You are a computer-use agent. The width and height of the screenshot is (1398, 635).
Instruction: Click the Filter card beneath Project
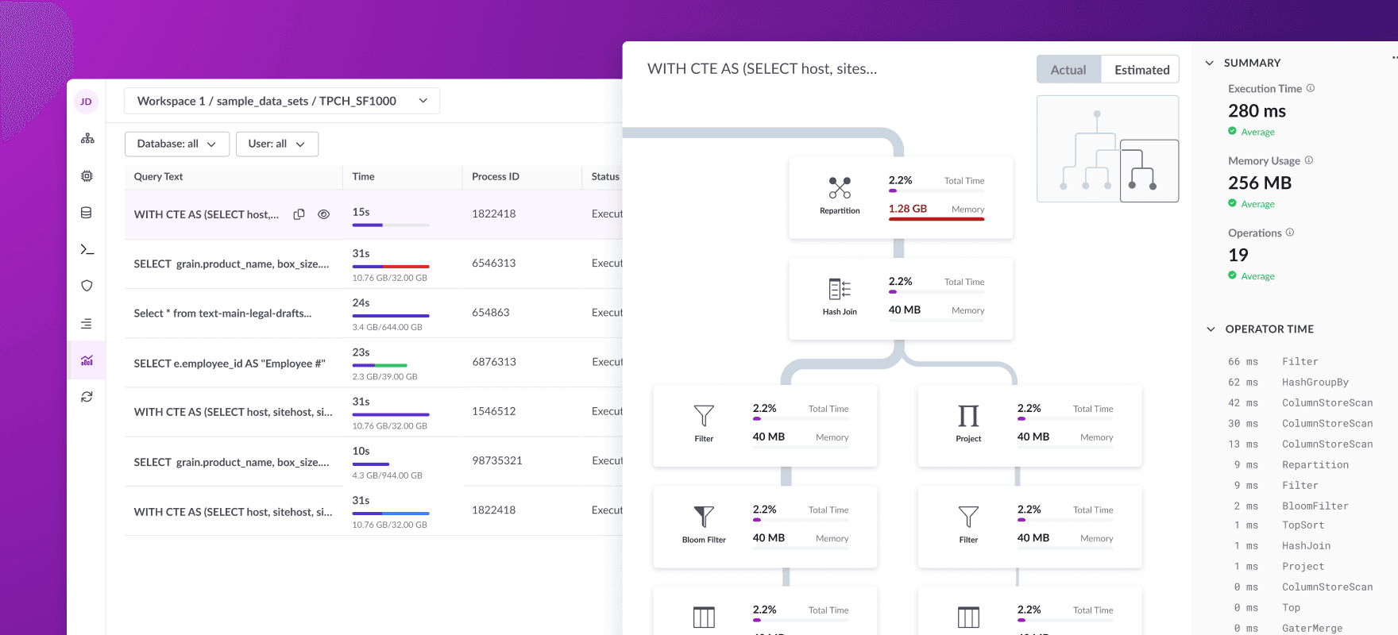coord(1029,527)
